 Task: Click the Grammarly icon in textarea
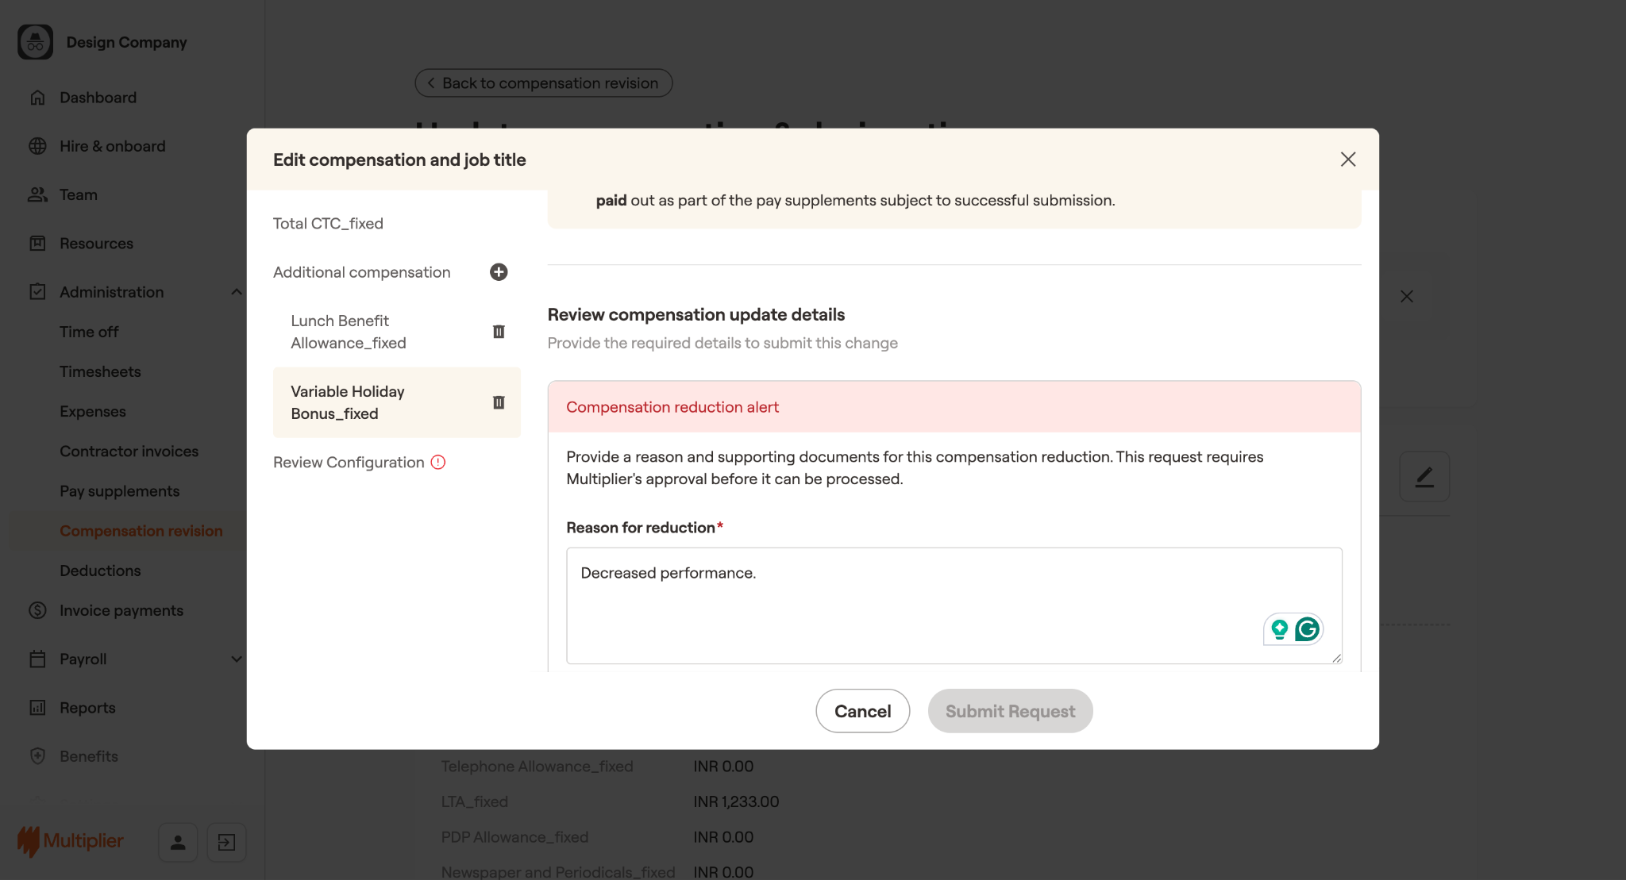point(1307,629)
